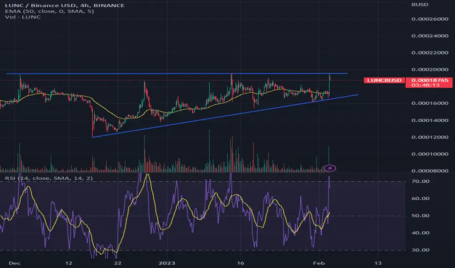Click the 0.00026000 price axis label

tap(430, 19)
